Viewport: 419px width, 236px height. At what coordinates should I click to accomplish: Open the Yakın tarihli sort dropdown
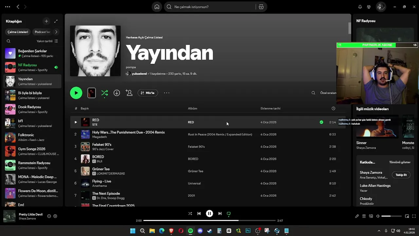pyautogui.click(x=47, y=41)
